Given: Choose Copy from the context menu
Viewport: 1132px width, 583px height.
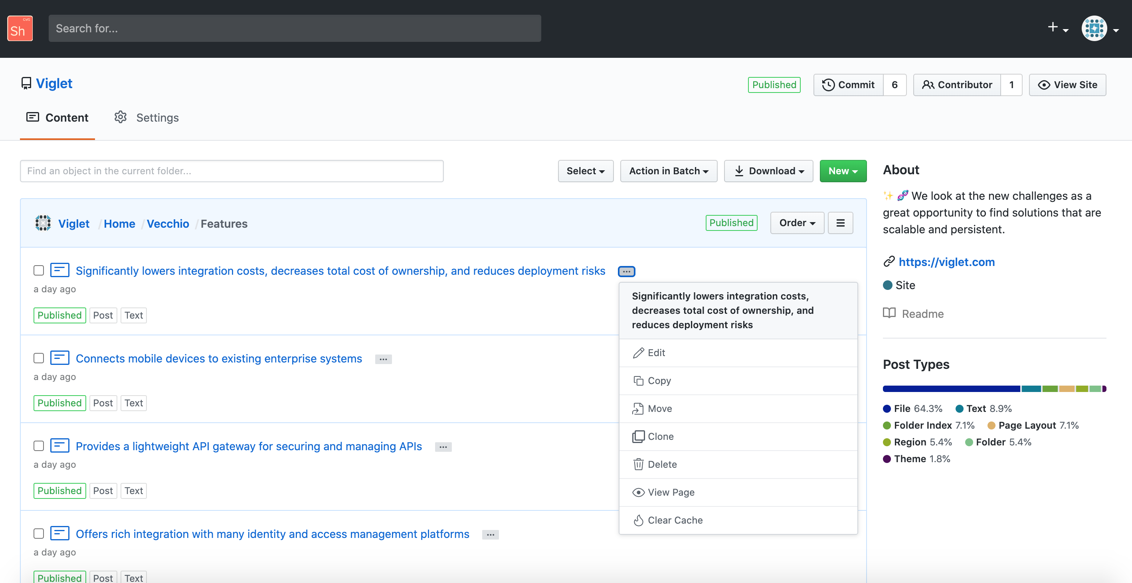Looking at the screenshot, I should click(738, 380).
